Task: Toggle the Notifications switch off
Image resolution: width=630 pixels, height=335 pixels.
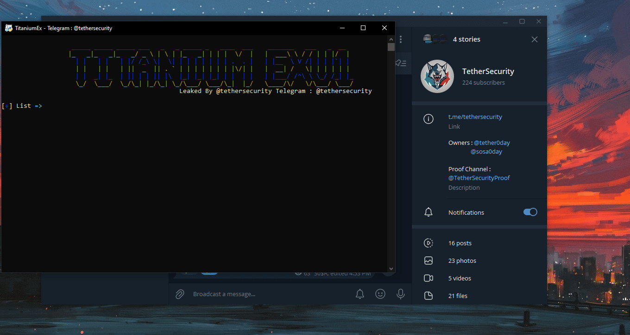Action: (530, 212)
